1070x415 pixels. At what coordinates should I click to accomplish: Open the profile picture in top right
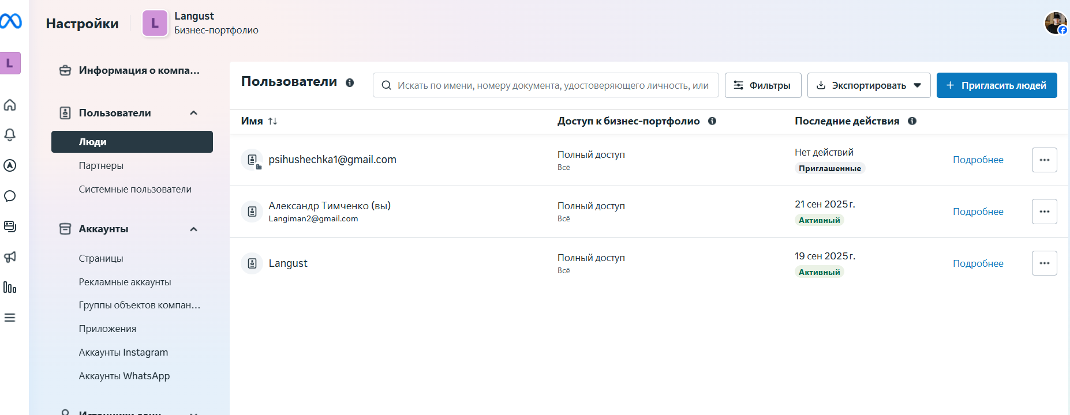point(1056,23)
